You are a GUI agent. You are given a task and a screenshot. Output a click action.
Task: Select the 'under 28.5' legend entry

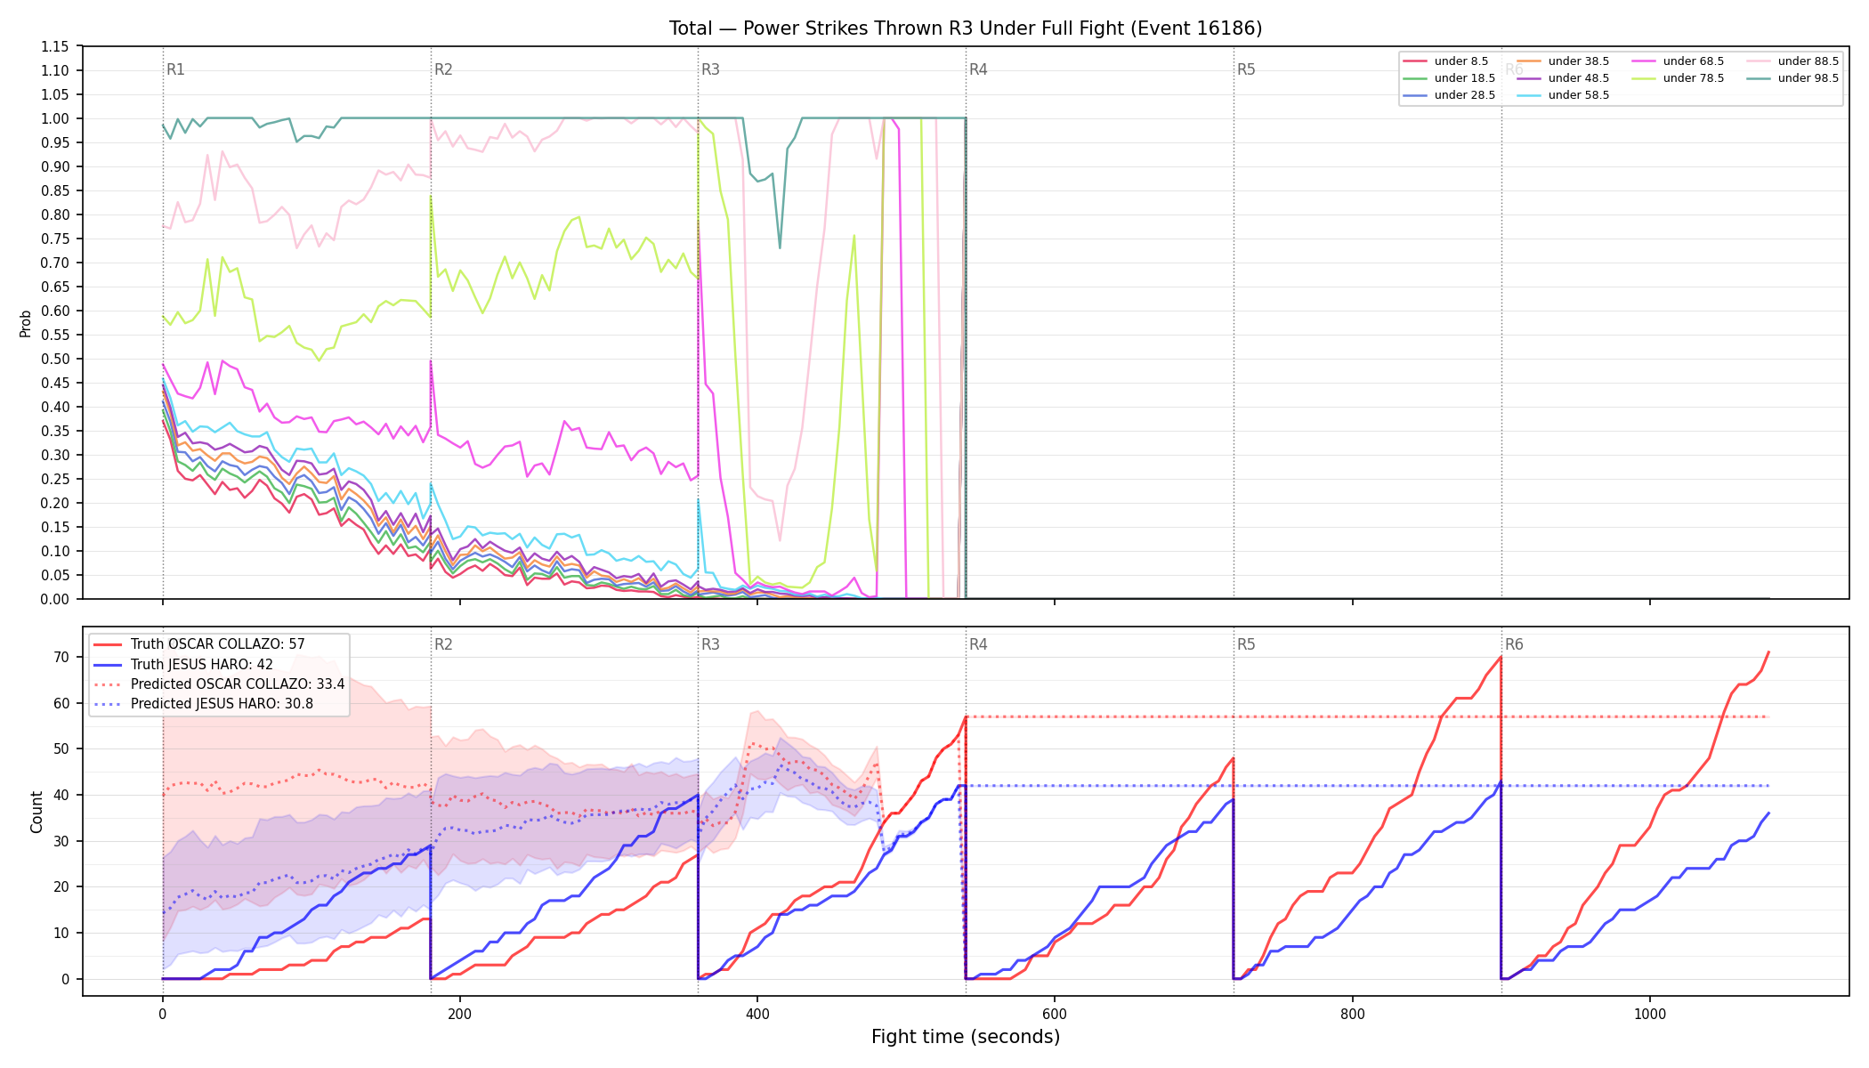tap(1449, 95)
